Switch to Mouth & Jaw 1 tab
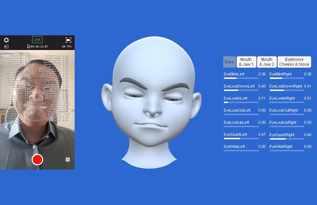This screenshot has width=317, height=205. [x=246, y=62]
